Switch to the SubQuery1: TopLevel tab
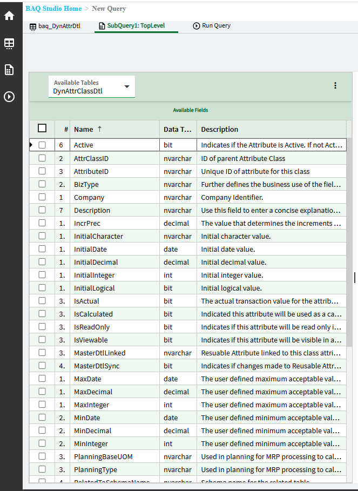The height and width of the screenshot is (491, 358). click(136, 25)
